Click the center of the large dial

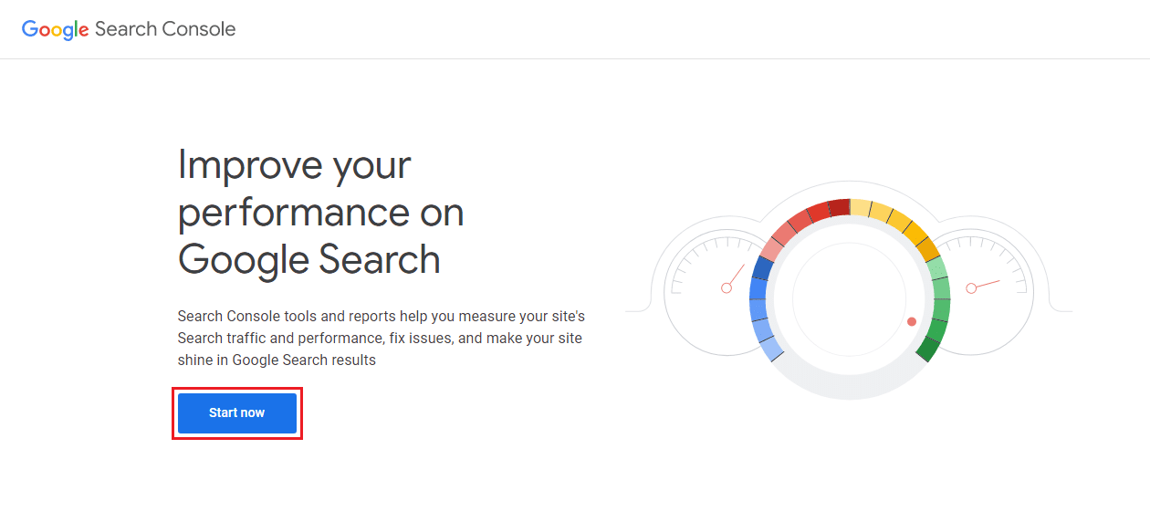click(849, 299)
